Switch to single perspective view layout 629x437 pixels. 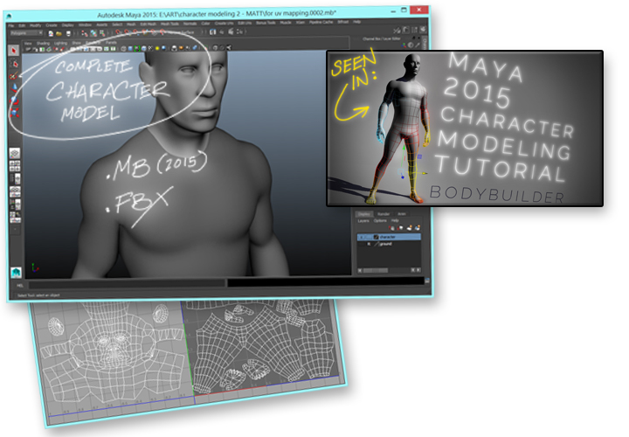pos(15,153)
